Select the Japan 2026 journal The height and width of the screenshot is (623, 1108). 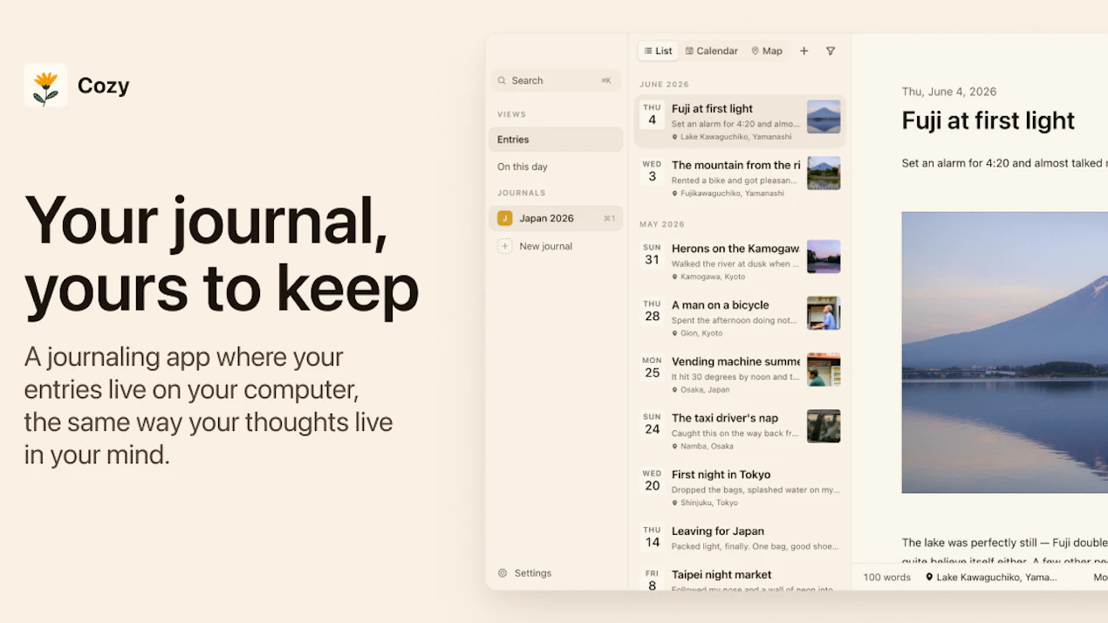(556, 218)
